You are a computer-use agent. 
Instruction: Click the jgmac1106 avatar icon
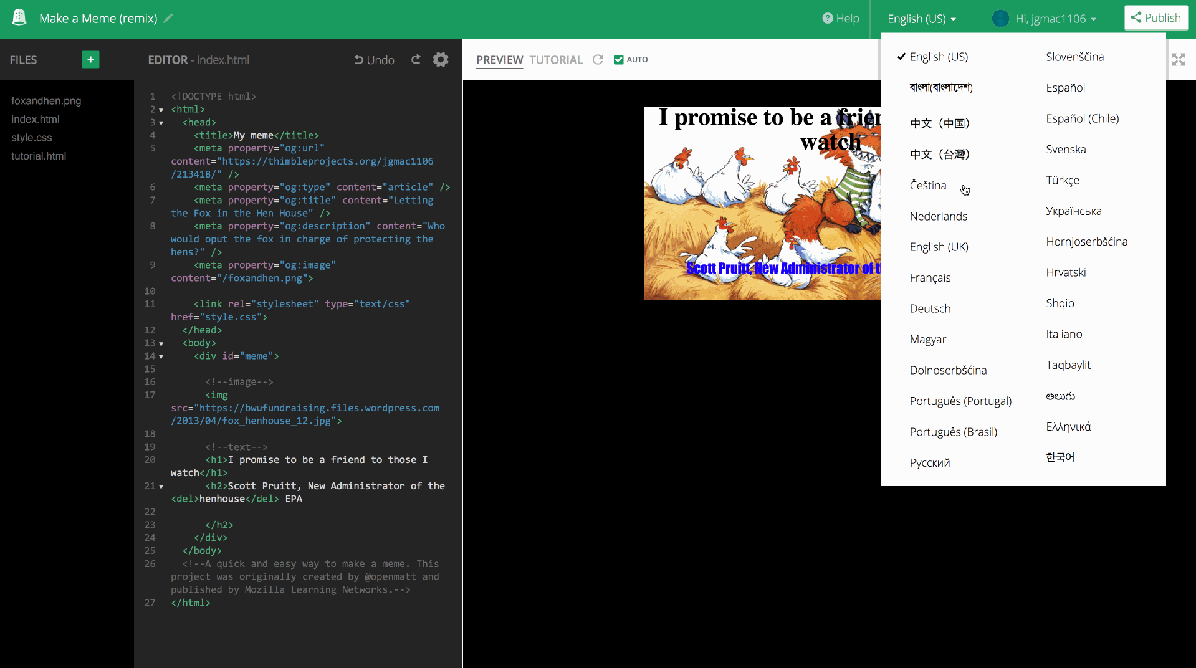coord(1000,19)
